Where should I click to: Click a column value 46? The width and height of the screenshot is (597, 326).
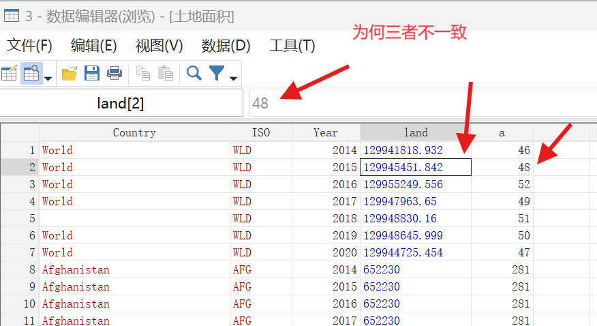point(502,150)
